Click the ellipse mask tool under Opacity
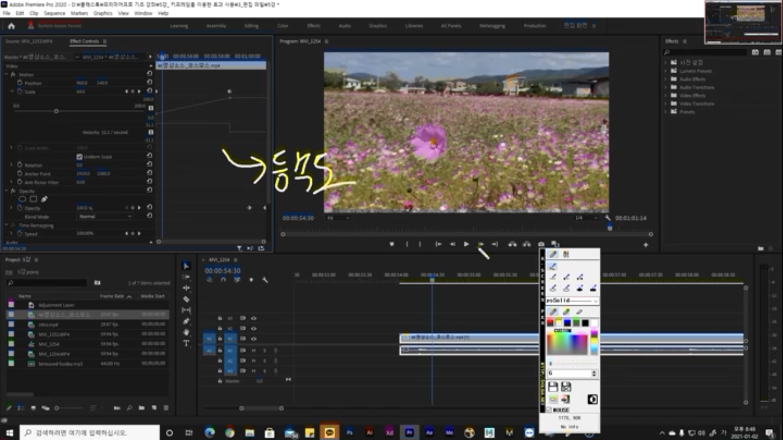The width and height of the screenshot is (783, 440). (23, 199)
